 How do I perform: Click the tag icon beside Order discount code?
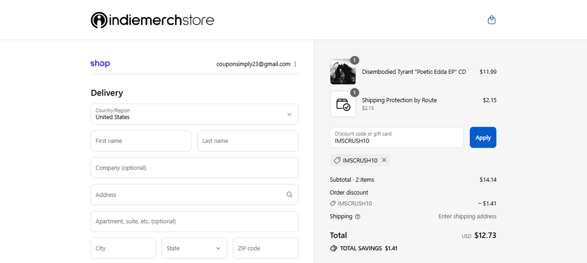(x=333, y=203)
